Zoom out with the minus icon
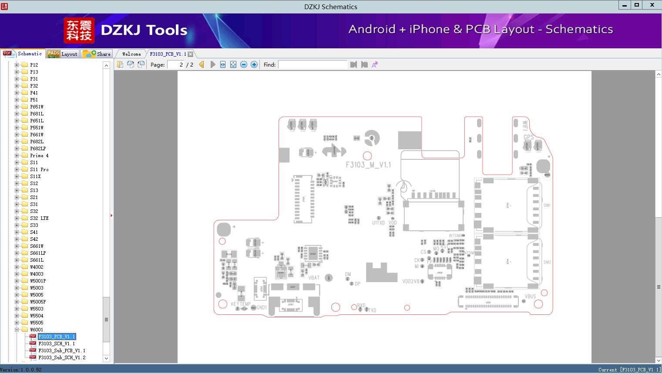 pyautogui.click(x=244, y=64)
